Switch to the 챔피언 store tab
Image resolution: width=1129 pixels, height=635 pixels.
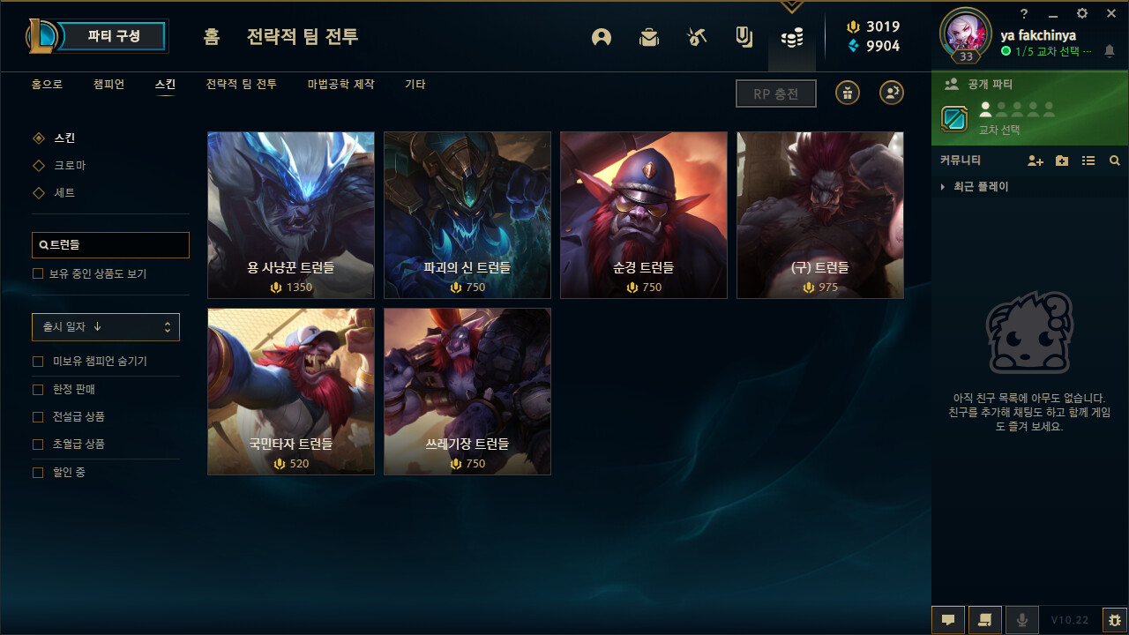click(x=108, y=85)
